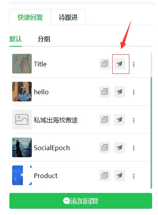The height and width of the screenshot is (215, 158).
Task: Switch to the 待跟进 tab
Action: [68, 17]
